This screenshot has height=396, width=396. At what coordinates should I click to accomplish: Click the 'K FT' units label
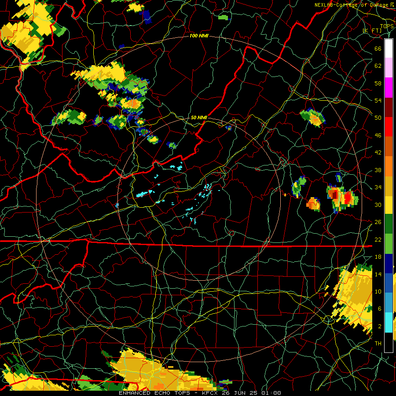point(372,31)
